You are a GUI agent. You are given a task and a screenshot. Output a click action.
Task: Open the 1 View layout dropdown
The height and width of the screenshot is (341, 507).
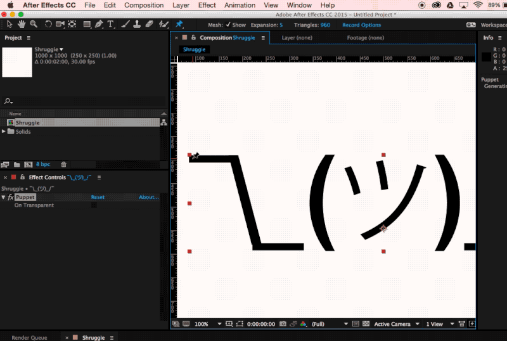click(x=440, y=324)
